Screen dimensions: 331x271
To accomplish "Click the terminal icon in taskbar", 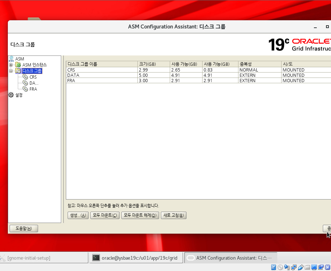I will [96, 258].
